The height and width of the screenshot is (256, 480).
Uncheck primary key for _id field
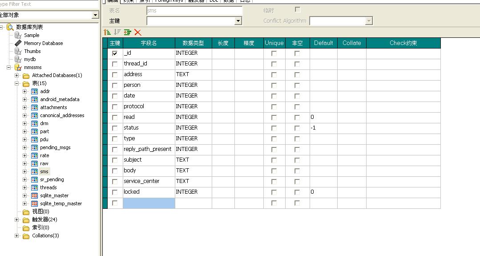115,53
